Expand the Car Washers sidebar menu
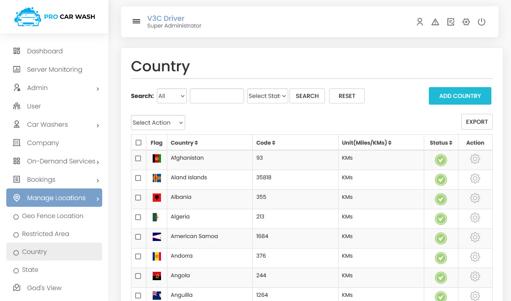 [x=54, y=125]
